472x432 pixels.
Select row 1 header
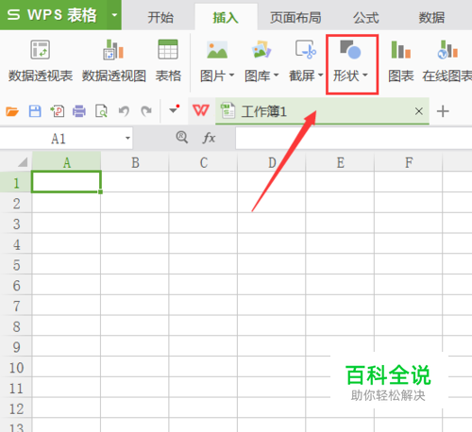point(16,182)
